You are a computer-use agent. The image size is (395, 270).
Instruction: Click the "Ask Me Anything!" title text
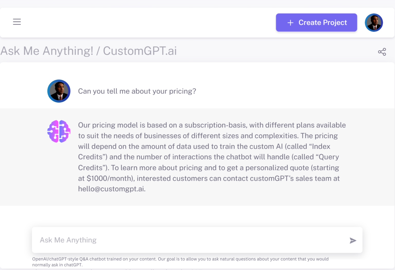(47, 51)
